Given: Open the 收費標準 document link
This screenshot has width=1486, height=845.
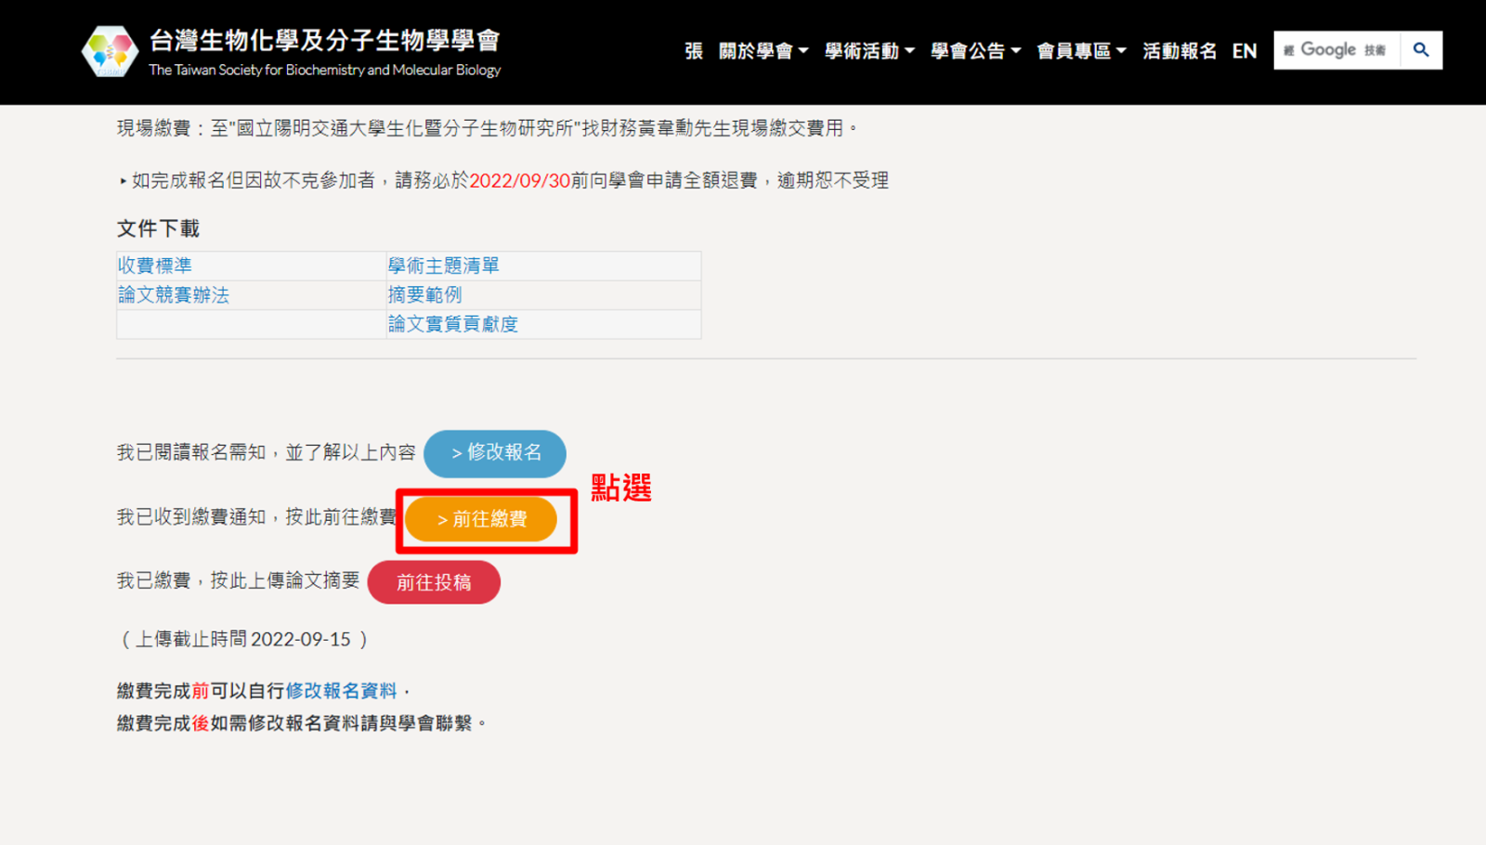Looking at the screenshot, I should 155,266.
